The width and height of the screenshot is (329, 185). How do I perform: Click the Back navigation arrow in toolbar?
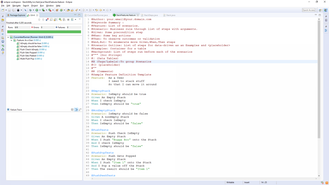[x=101, y=10]
